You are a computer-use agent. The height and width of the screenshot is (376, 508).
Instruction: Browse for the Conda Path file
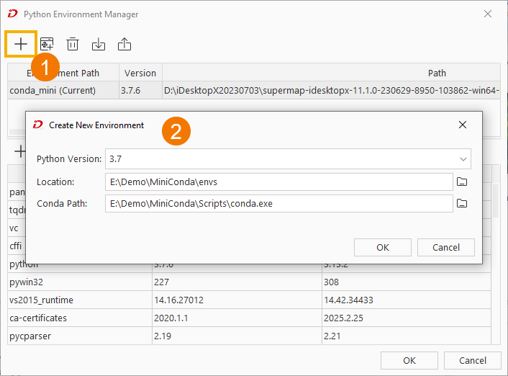click(x=462, y=204)
